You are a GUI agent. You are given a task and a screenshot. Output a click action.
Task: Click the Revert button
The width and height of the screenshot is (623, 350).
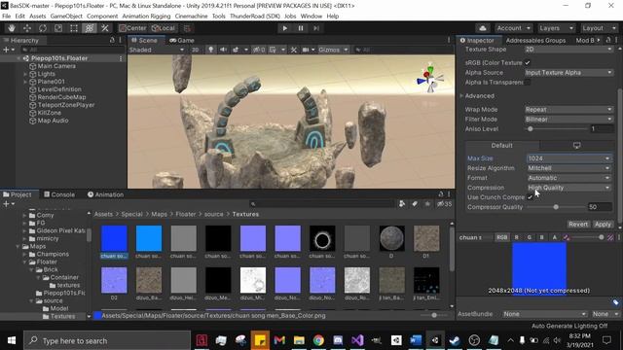coord(577,225)
